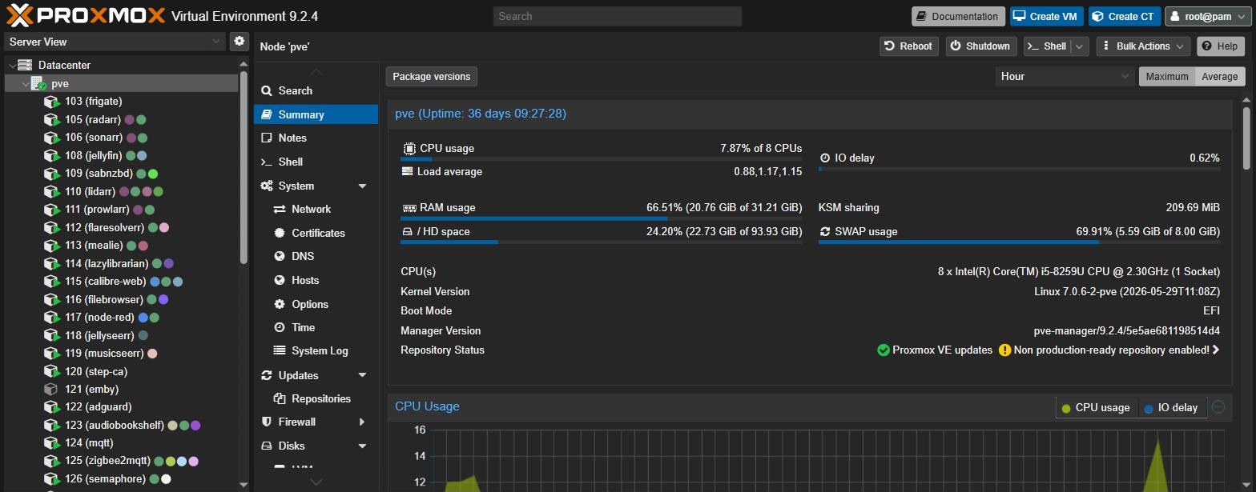Switch to Average values
This screenshot has width=1256, height=492.
pyautogui.click(x=1219, y=76)
